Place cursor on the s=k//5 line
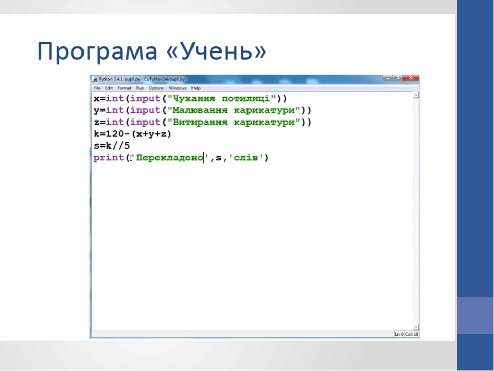This screenshot has width=494, height=371. [111, 145]
